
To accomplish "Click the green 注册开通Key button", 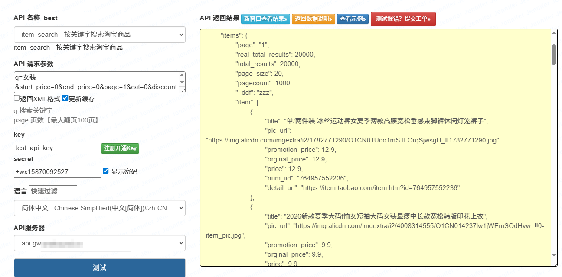I will point(120,148).
